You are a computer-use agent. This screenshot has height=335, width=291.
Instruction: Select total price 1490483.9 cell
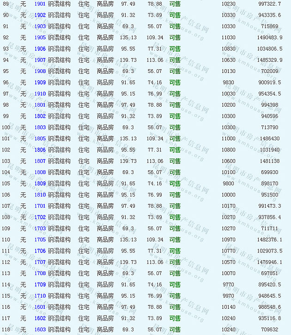[270, 37]
